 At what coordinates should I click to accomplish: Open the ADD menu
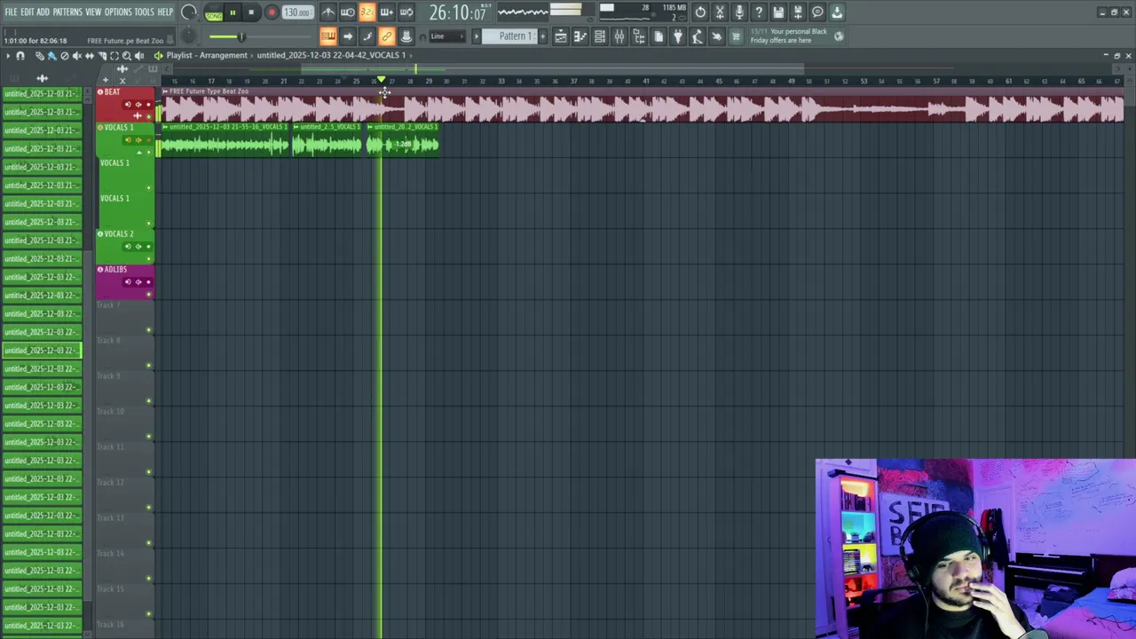[x=43, y=12]
